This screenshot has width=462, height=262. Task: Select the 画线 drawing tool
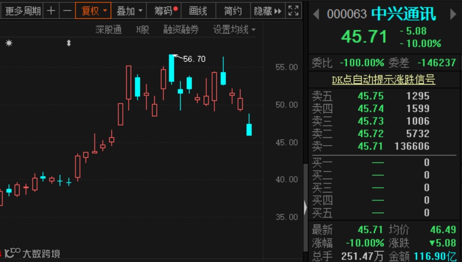click(x=198, y=11)
